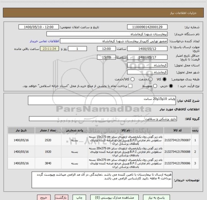Click the remaining days field showing 1
Viewport: 207px width, 200px height.
pyautogui.click(x=77, y=49)
